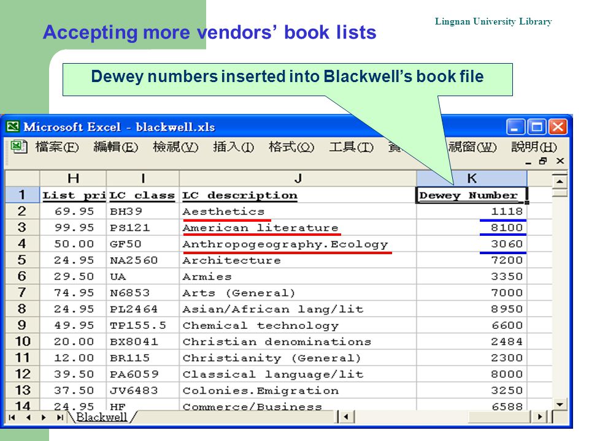Select column K header
This screenshot has width=589, height=441.
[x=472, y=178]
